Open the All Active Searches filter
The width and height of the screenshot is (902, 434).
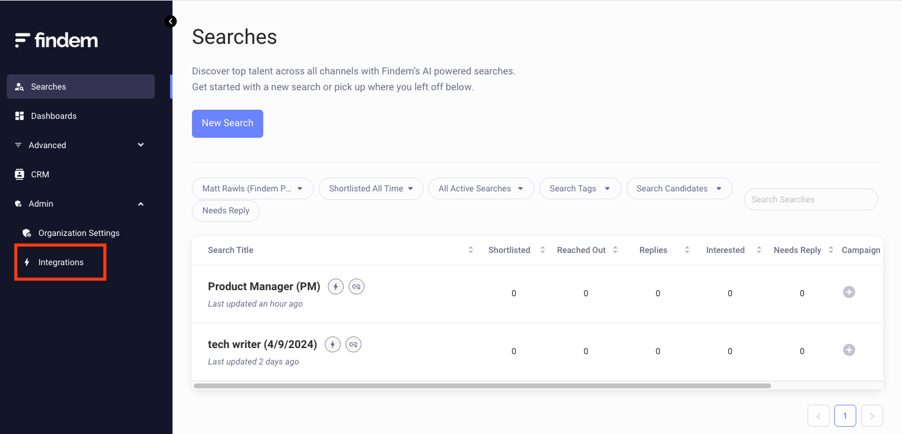[481, 188]
